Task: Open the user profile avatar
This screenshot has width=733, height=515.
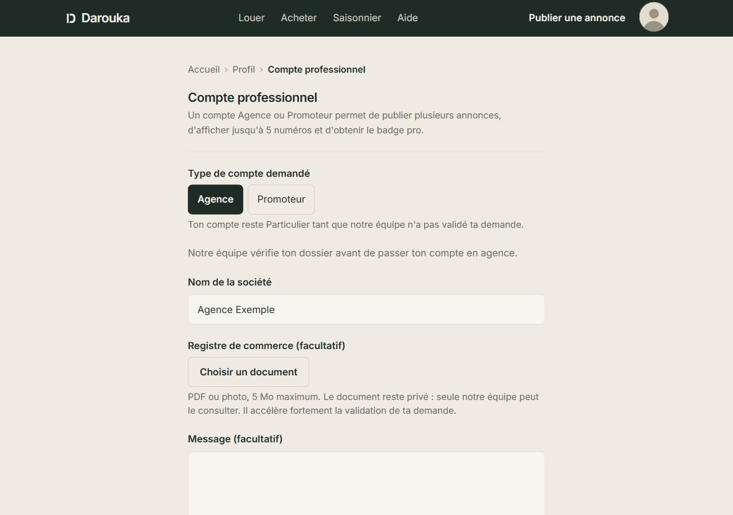Action: tap(654, 17)
